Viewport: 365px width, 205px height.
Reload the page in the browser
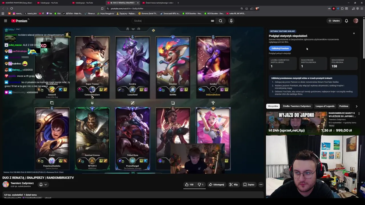(12, 9)
